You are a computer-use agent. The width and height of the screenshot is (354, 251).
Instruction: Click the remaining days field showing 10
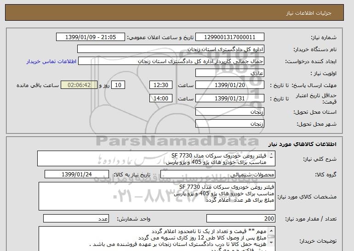[118, 85]
